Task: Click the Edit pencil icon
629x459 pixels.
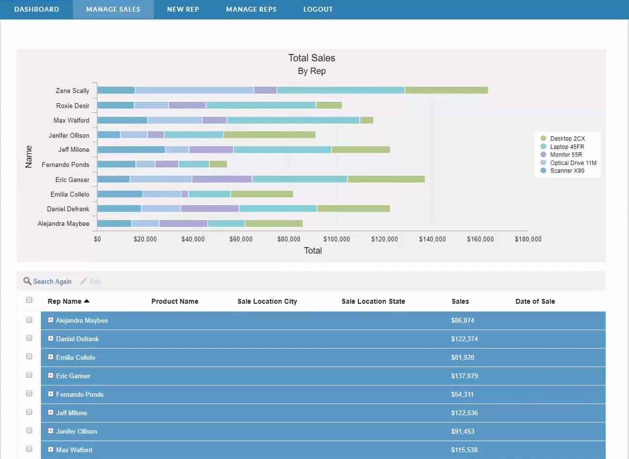Action: 84,281
